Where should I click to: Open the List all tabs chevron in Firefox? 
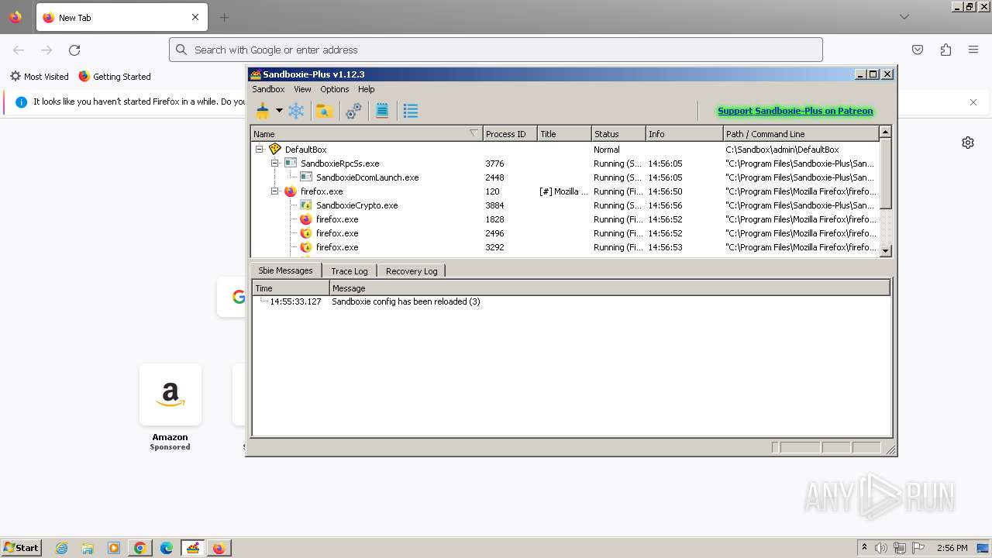904,17
